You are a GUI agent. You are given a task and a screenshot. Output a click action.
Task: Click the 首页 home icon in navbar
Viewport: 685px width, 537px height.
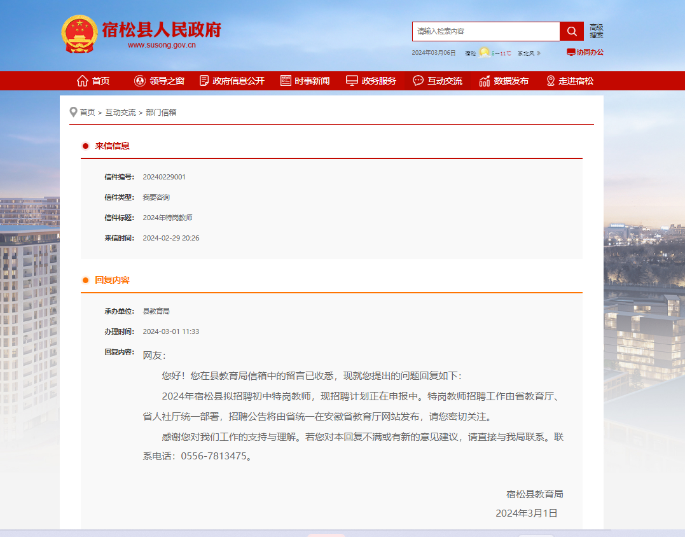point(82,81)
